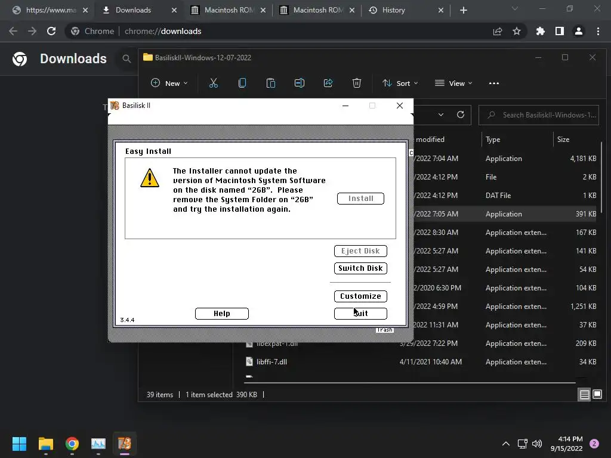Switch Explorer to large icons view
Image resolution: width=611 pixels, height=458 pixels.
597,395
